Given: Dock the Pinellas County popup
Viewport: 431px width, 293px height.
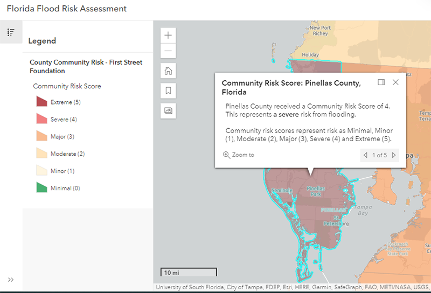Looking at the screenshot, I should point(381,82).
